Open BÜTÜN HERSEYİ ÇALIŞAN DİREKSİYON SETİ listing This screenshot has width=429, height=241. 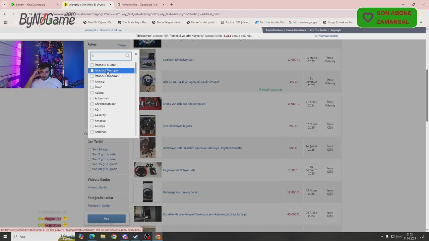point(191,82)
